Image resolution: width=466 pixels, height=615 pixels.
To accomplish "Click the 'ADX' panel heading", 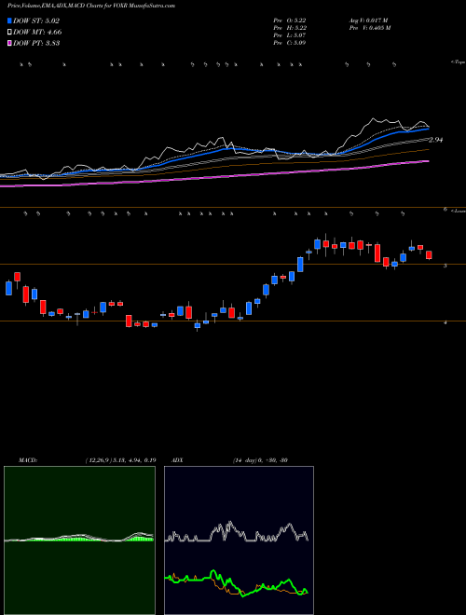I will coord(177,460).
